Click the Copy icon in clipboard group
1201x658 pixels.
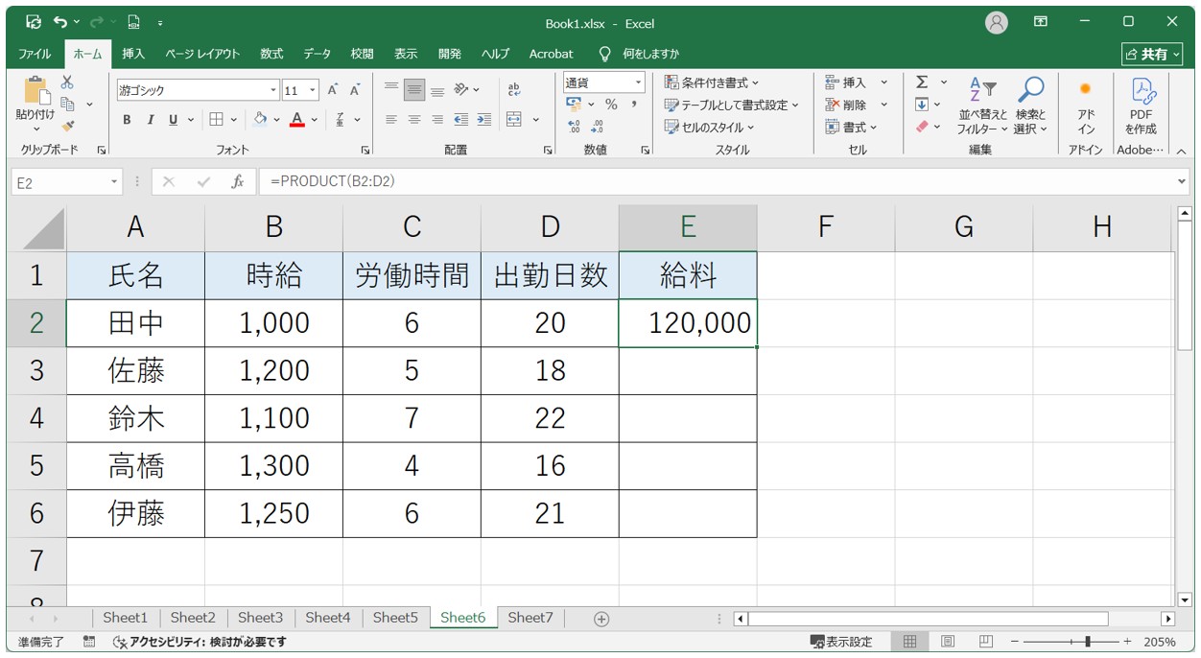tap(68, 104)
